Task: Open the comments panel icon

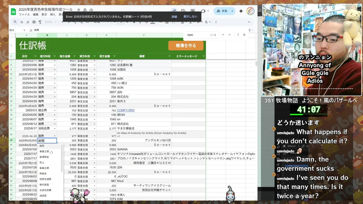Action: pos(193,11)
